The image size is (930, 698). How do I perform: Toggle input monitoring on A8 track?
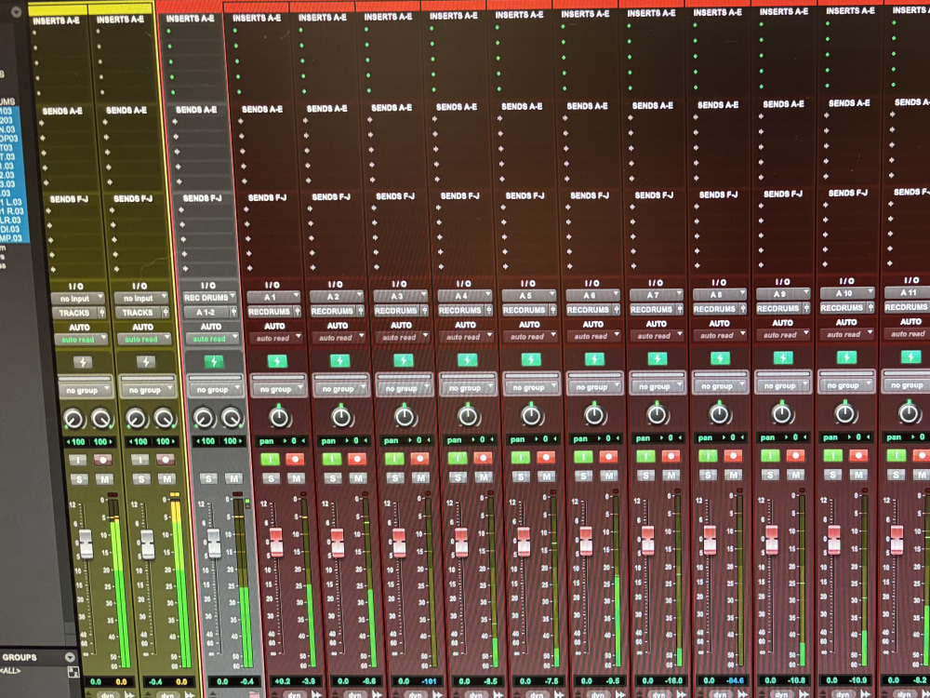(708, 456)
